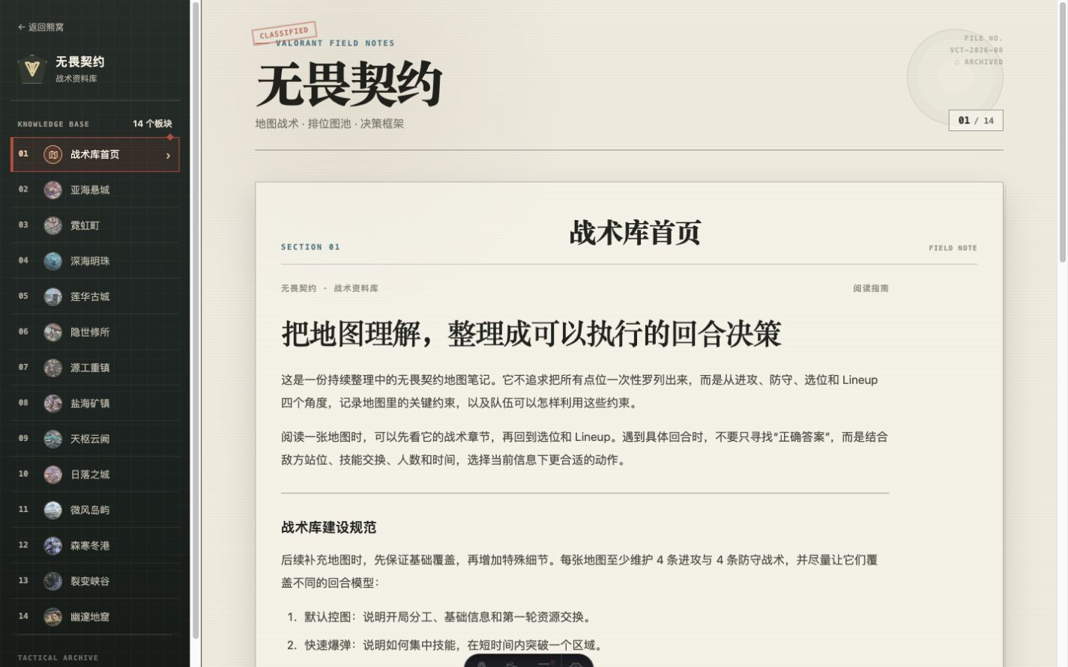This screenshot has height=667, width=1068.
Task: Click the 返回熊窝 back arrow link
Action: click(x=40, y=27)
